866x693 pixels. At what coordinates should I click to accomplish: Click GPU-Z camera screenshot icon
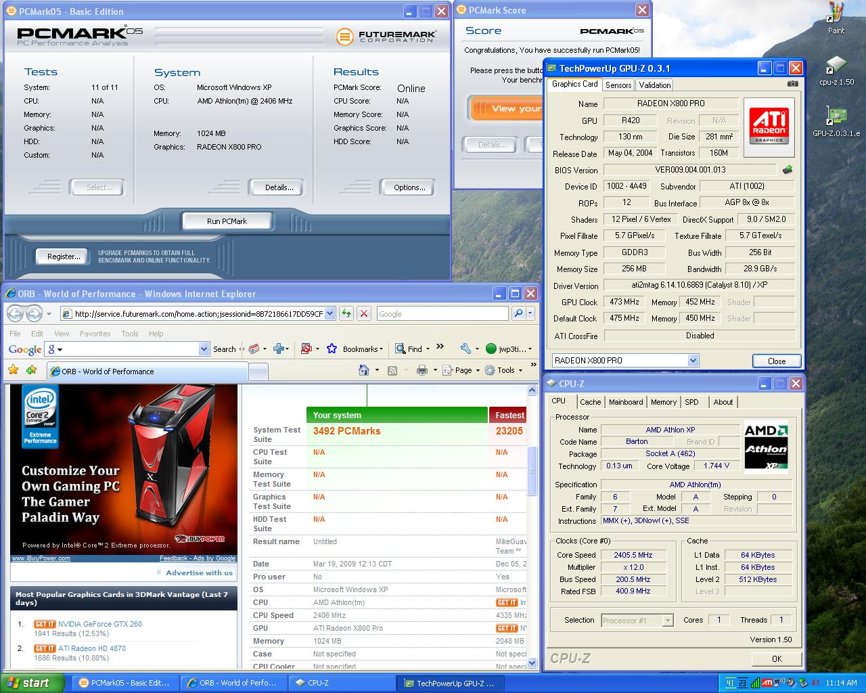click(793, 84)
